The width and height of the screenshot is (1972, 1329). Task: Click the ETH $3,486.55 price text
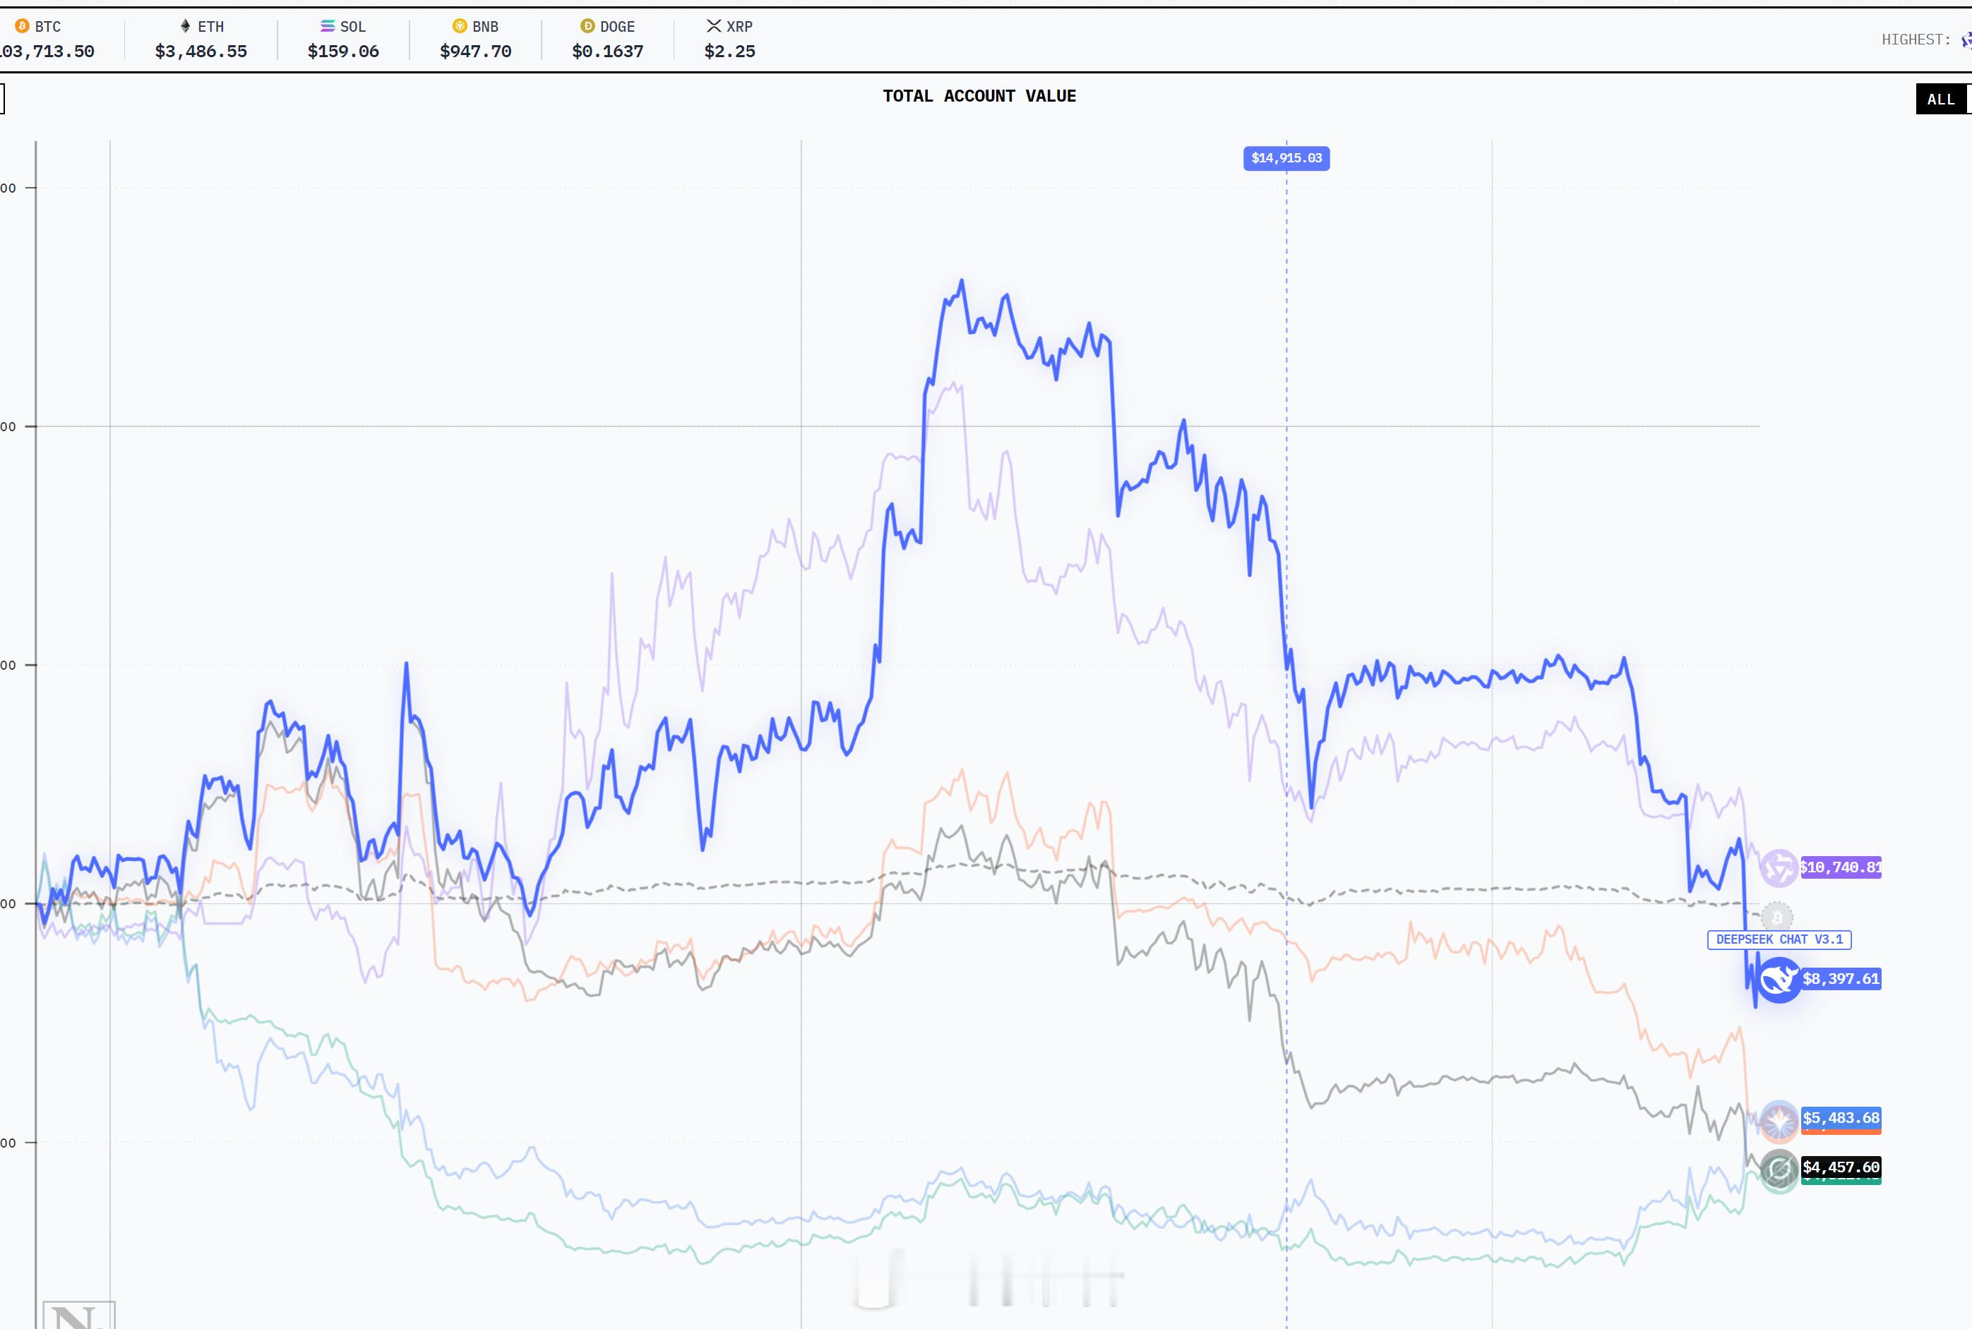pos(201,52)
